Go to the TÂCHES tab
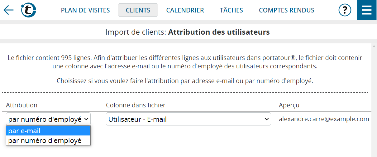Screen dimensions: 377x157 coord(231,10)
